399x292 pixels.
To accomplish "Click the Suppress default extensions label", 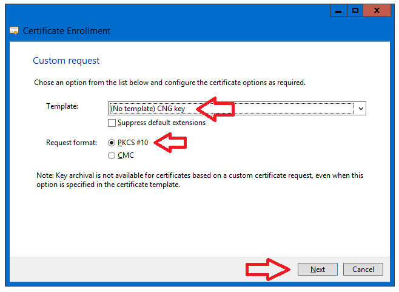I will pyautogui.click(x=161, y=123).
